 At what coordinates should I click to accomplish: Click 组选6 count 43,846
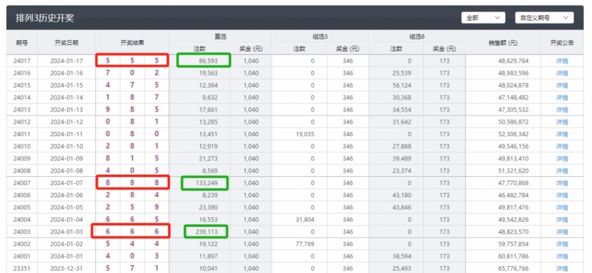click(x=403, y=208)
